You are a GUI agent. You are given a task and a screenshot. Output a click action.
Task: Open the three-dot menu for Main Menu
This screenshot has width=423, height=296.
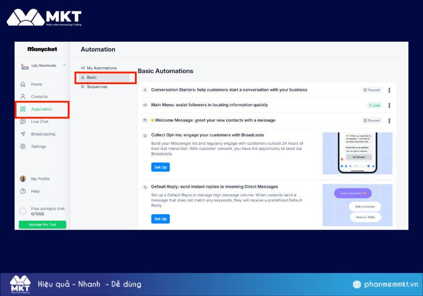coord(389,105)
